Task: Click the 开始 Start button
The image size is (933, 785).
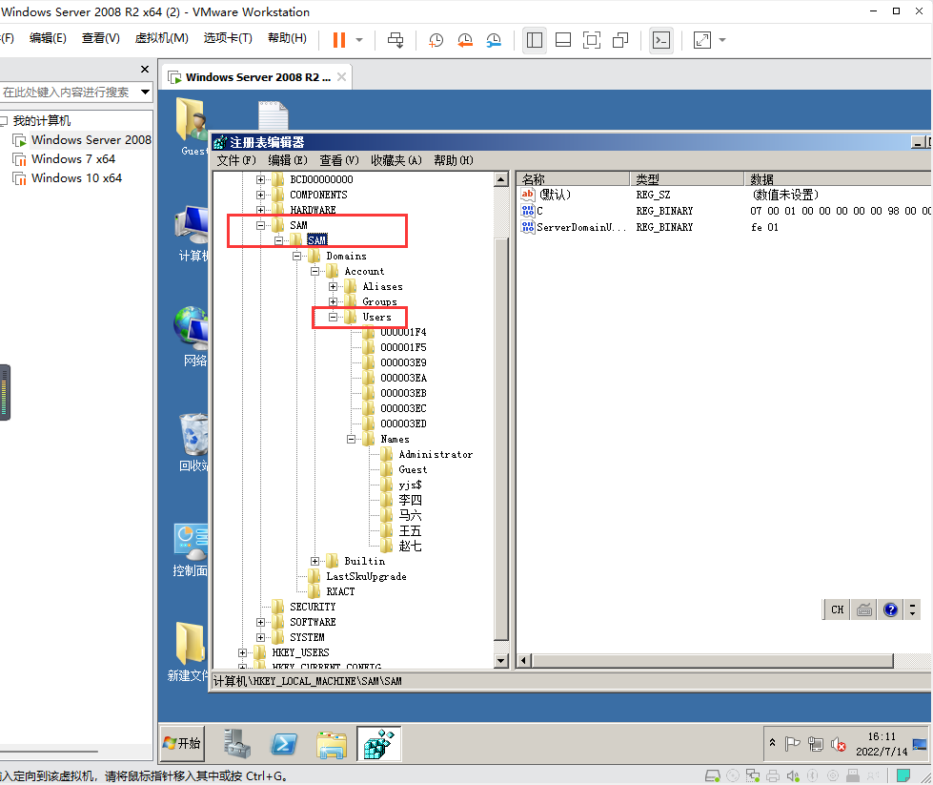Action: 182,743
